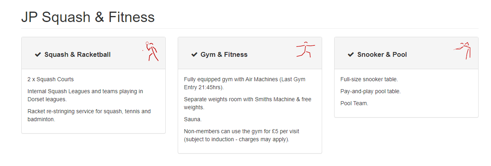491x166 pixels.
Task: Click the Sauna text line
Action: pos(193,119)
